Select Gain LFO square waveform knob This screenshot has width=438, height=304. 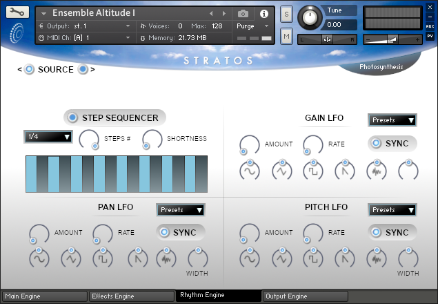point(313,170)
